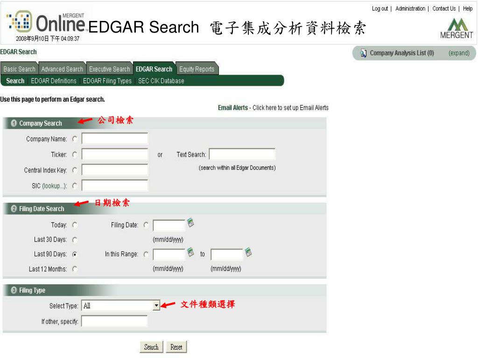Select the Last 30 Days radio button
The height and width of the screenshot is (358, 478).
(x=75, y=240)
